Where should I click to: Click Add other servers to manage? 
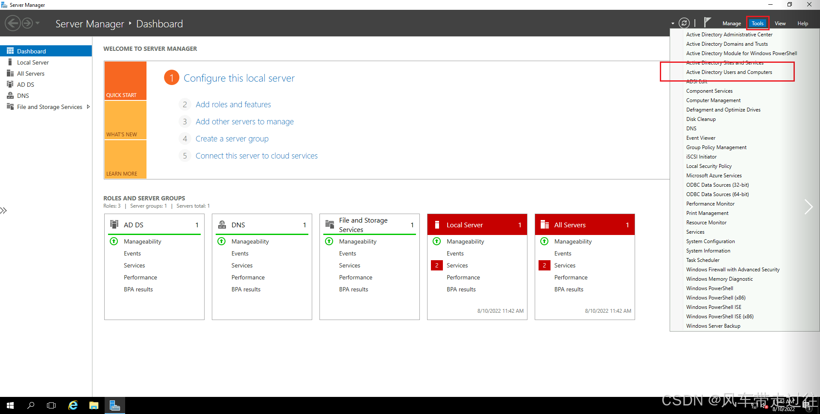click(x=244, y=121)
